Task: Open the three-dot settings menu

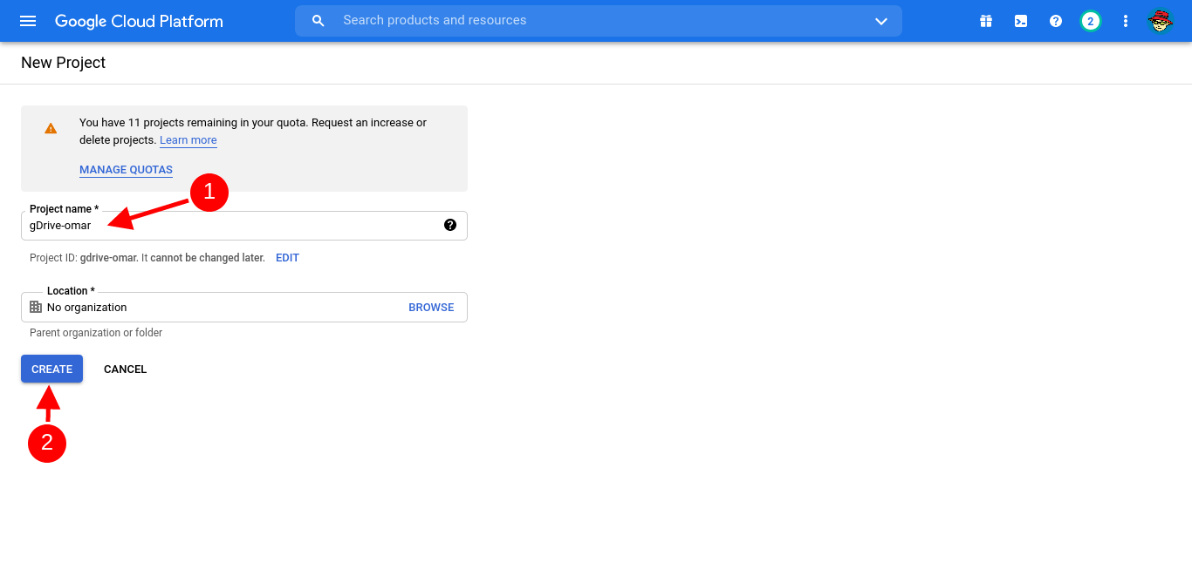Action: tap(1126, 21)
